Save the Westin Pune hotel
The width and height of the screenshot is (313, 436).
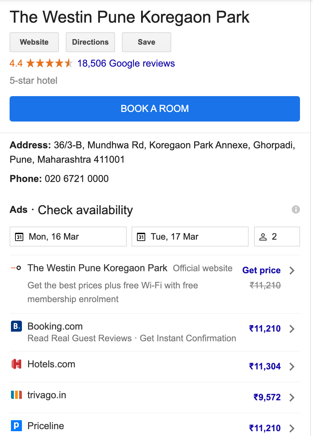coord(147,42)
